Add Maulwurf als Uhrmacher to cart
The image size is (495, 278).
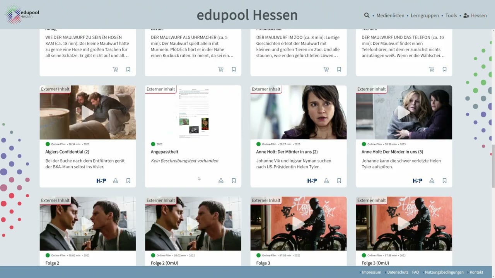(x=221, y=69)
